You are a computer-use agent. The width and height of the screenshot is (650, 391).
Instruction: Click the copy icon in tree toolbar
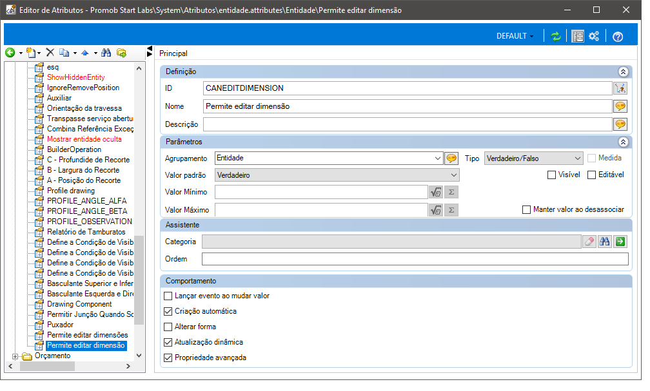tap(64, 53)
